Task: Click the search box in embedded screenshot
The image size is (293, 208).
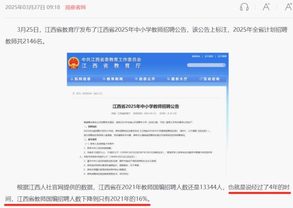Action: pyautogui.click(x=206, y=65)
